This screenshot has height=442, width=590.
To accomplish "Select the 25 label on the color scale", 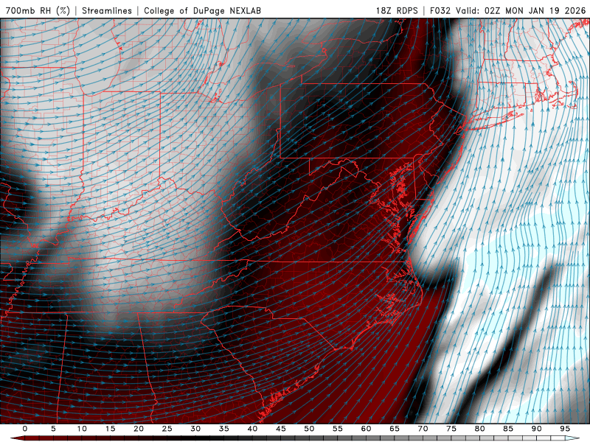I will 167,429.
